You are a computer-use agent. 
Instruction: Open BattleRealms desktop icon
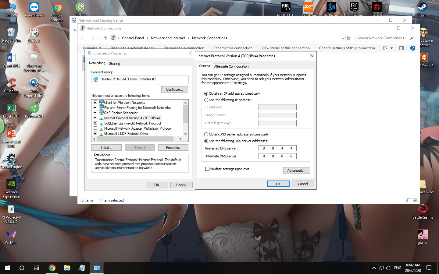point(423,212)
